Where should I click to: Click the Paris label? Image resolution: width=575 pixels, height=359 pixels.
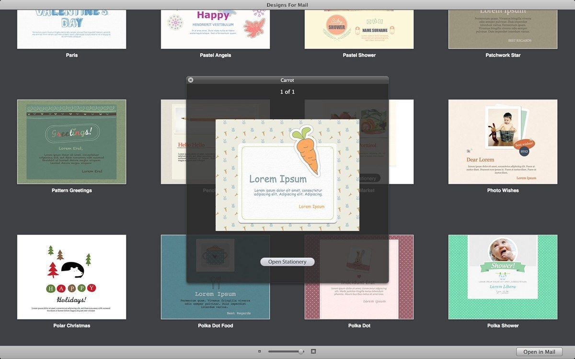pyautogui.click(x=72, y=55)
